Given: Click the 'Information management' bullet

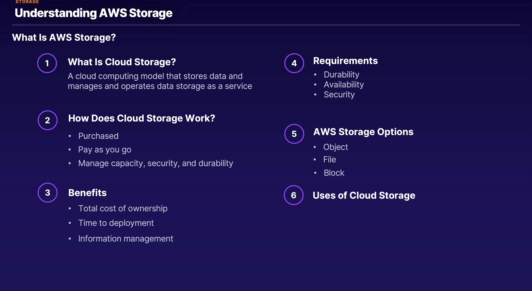Looking at the screenshot, I should click(126, 239).
